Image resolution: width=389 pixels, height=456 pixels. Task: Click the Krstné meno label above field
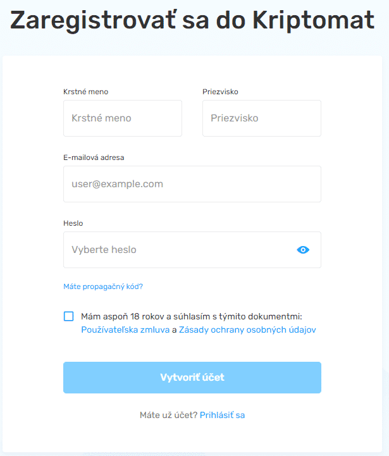85,92
